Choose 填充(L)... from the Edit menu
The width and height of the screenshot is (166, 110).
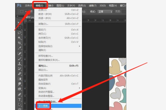[x=43, y=66]
